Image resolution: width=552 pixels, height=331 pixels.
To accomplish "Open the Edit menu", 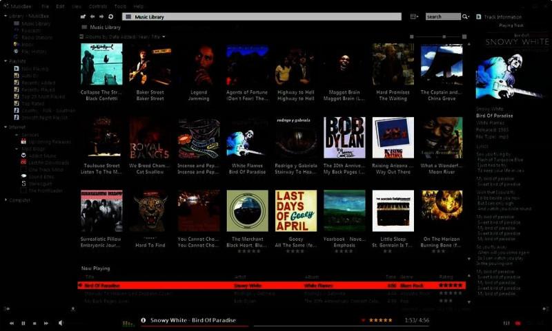I will coord(60,6).
